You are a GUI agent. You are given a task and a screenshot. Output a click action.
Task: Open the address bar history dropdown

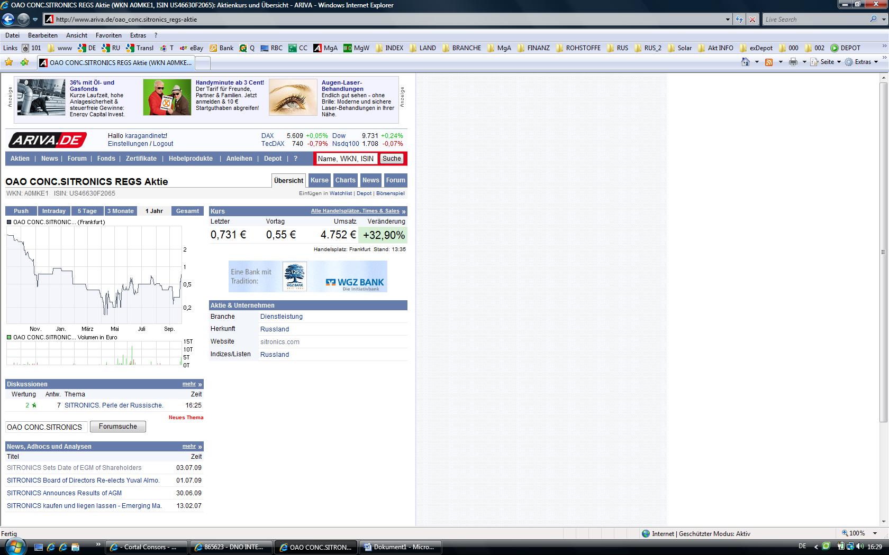[728, 20]
